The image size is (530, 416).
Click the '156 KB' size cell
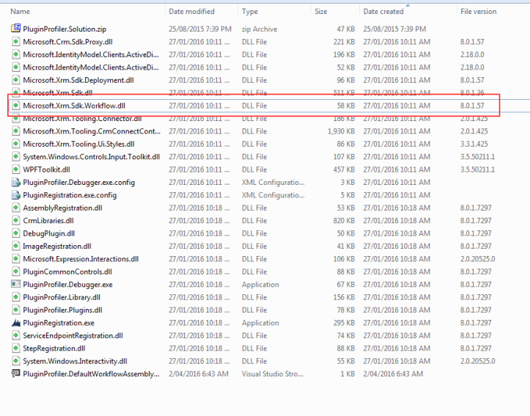point(344,297)
